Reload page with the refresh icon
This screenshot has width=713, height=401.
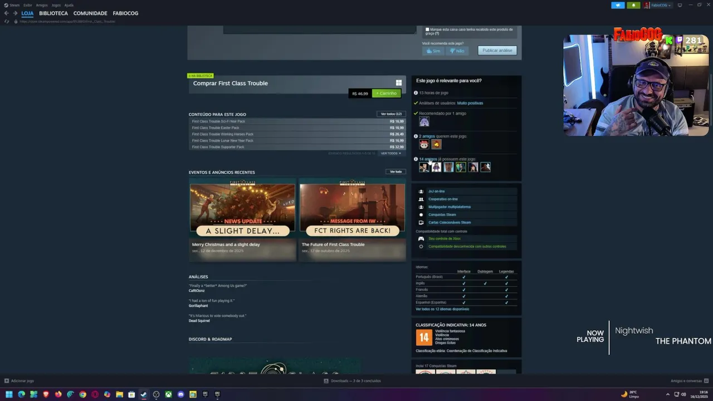coord(6,21)
